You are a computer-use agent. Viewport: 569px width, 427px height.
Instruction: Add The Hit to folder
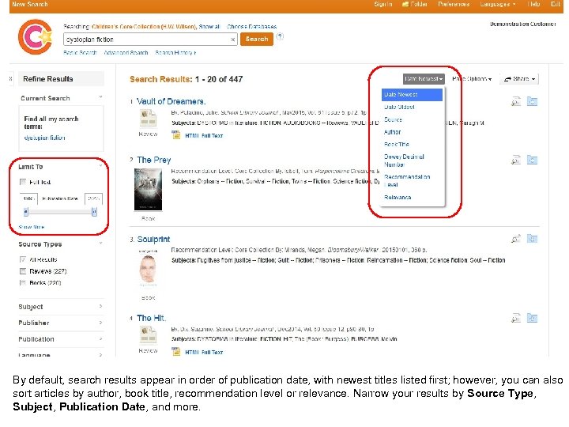tap(532, 318)
